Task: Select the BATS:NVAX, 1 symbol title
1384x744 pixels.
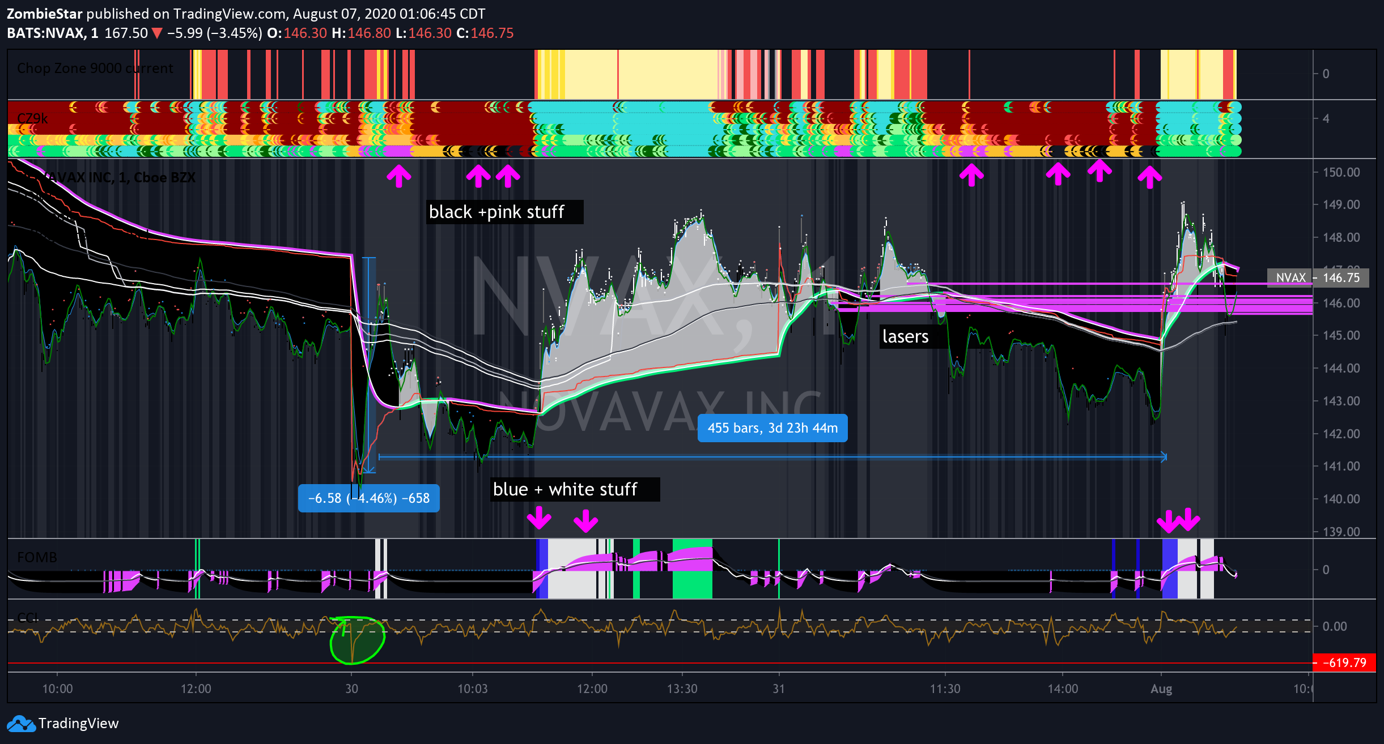Action: click(53, 33)
